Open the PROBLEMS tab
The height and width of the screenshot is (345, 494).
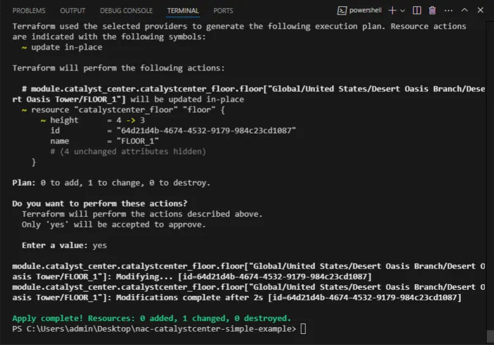(29, 11)
